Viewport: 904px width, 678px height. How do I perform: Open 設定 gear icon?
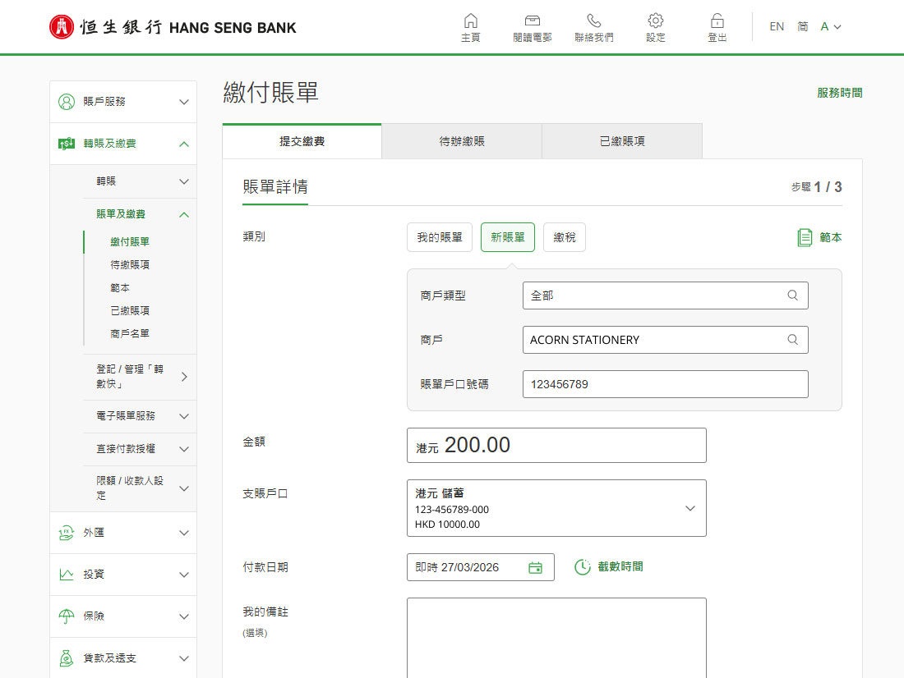656,21
